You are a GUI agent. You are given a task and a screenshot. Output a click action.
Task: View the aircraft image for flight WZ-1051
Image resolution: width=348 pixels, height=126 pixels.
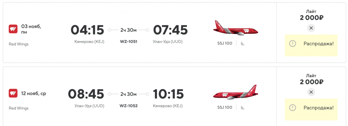tap(236, 28)
